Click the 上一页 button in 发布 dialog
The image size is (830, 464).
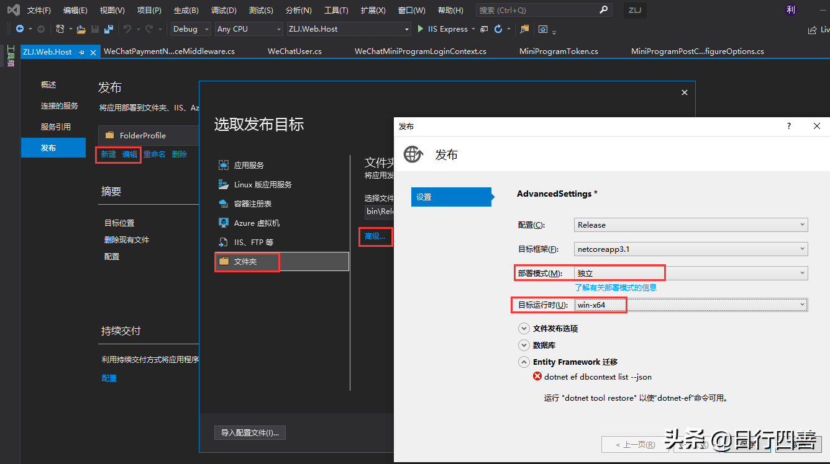point(635,444)
